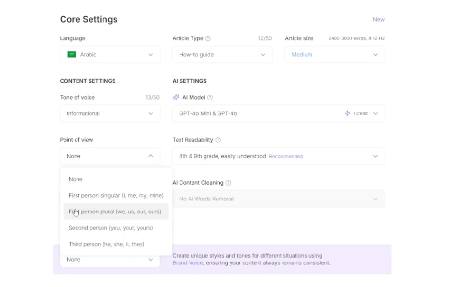This screenshot has height=287, width=449.
Task: Click the New link at top right
Action: (379, 19)
